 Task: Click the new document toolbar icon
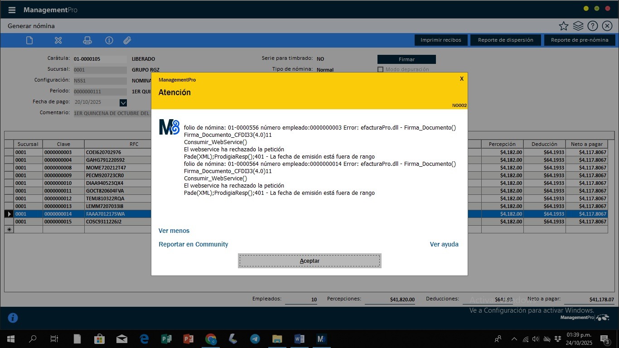[29, 40]
